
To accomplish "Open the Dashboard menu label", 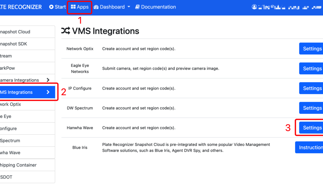I will 112,7.
